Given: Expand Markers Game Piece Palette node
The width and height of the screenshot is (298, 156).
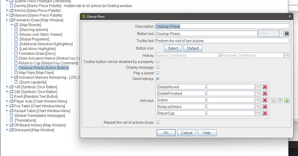Looking at the screenshot, I should point(7,15).
